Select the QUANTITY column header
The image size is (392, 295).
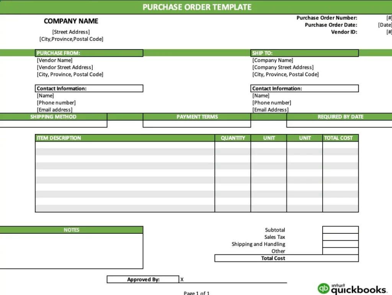click(232, 138)
